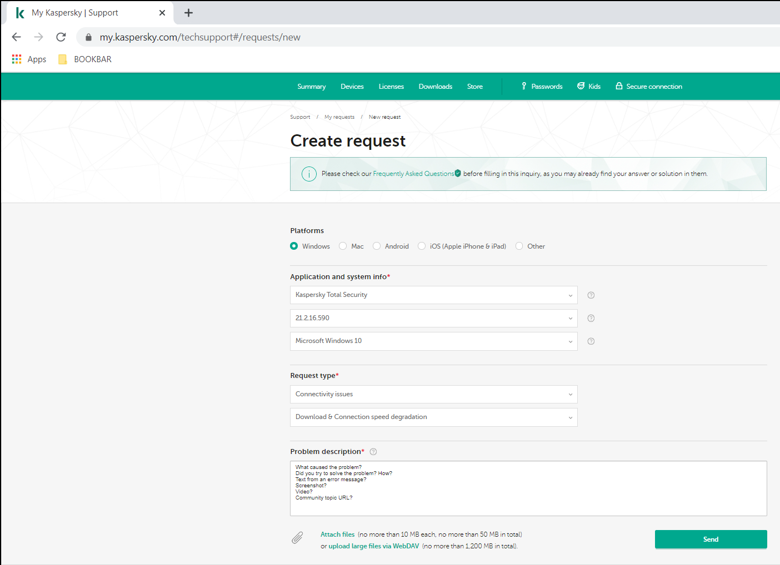The height and width of the screenshot is (565, 780).
Task: Close the My Kaspersky Support tab
Action: [162, 13]
